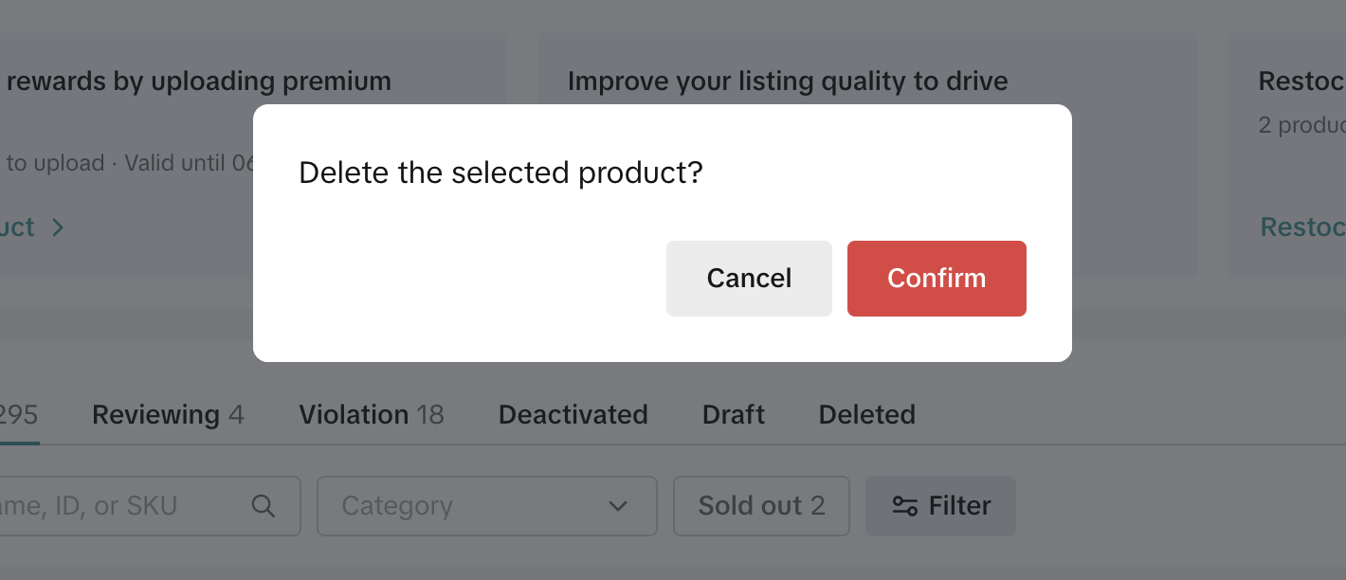Click the chevron arrow beside product link
The height and width of the screenshot is (580, 1346).
point(58,227)
